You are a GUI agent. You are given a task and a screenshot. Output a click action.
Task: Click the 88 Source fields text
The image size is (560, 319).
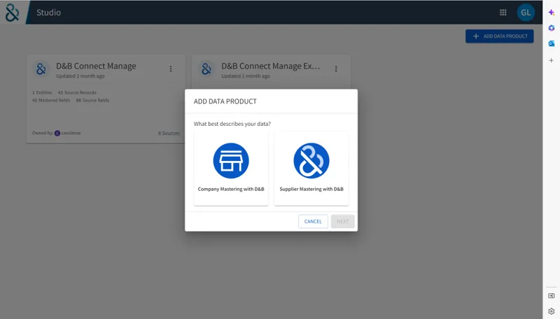point(92,100)
